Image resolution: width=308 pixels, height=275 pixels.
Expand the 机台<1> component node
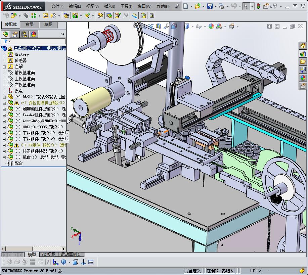tap(4, 157)
